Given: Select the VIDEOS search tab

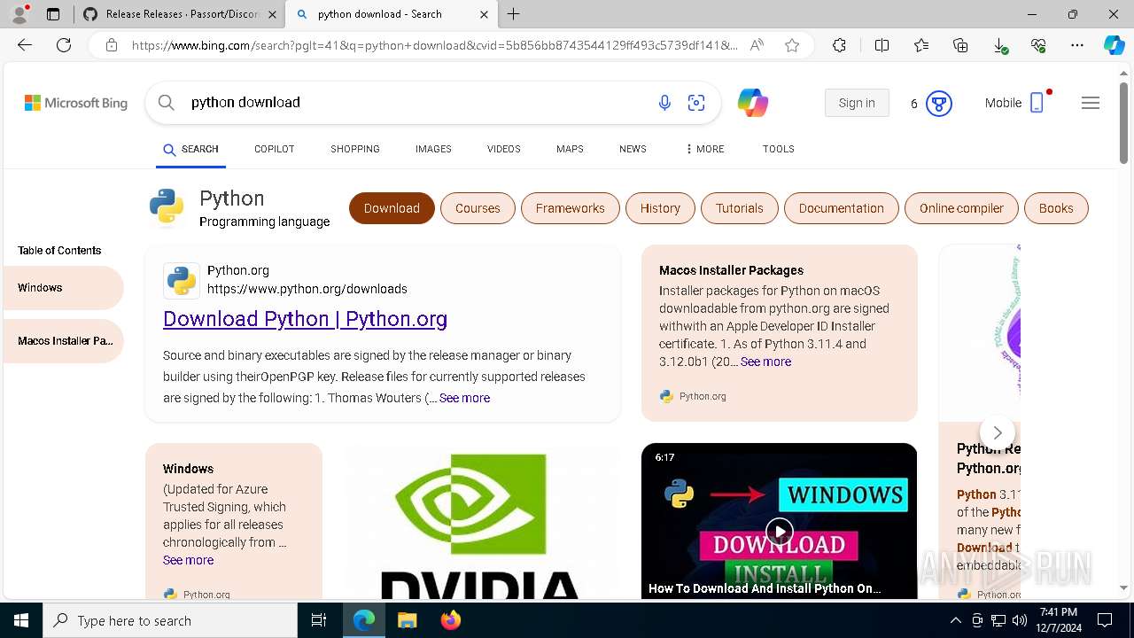Looking at the screenshot, I should pos(503,149).
